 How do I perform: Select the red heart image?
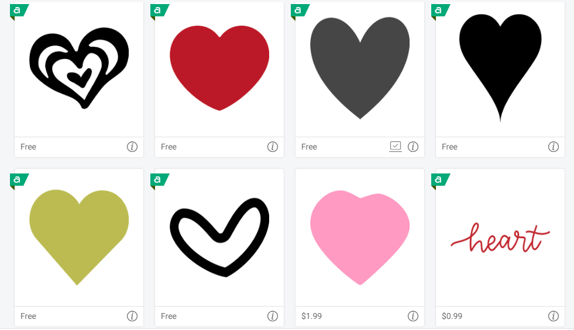coord(219,68)
